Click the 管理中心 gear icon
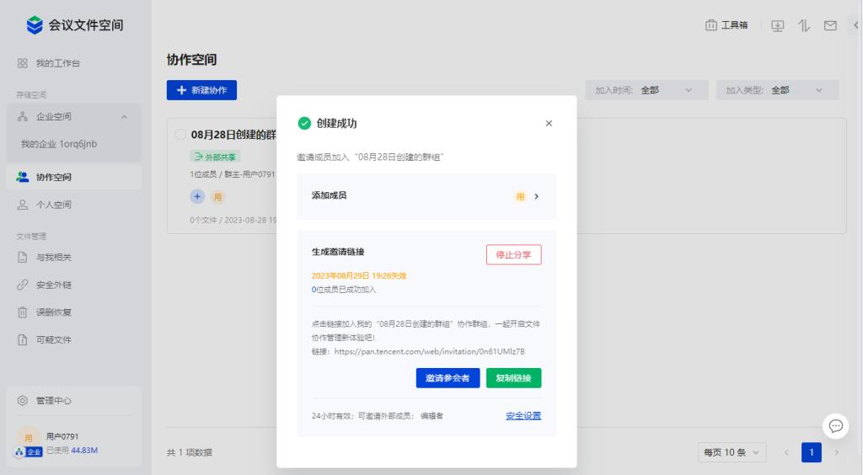 coord(23,400)
